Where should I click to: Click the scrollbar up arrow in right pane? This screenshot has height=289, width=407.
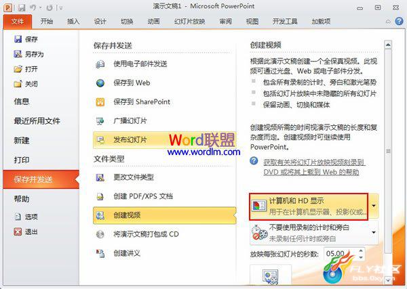click(x=388, y=45)
